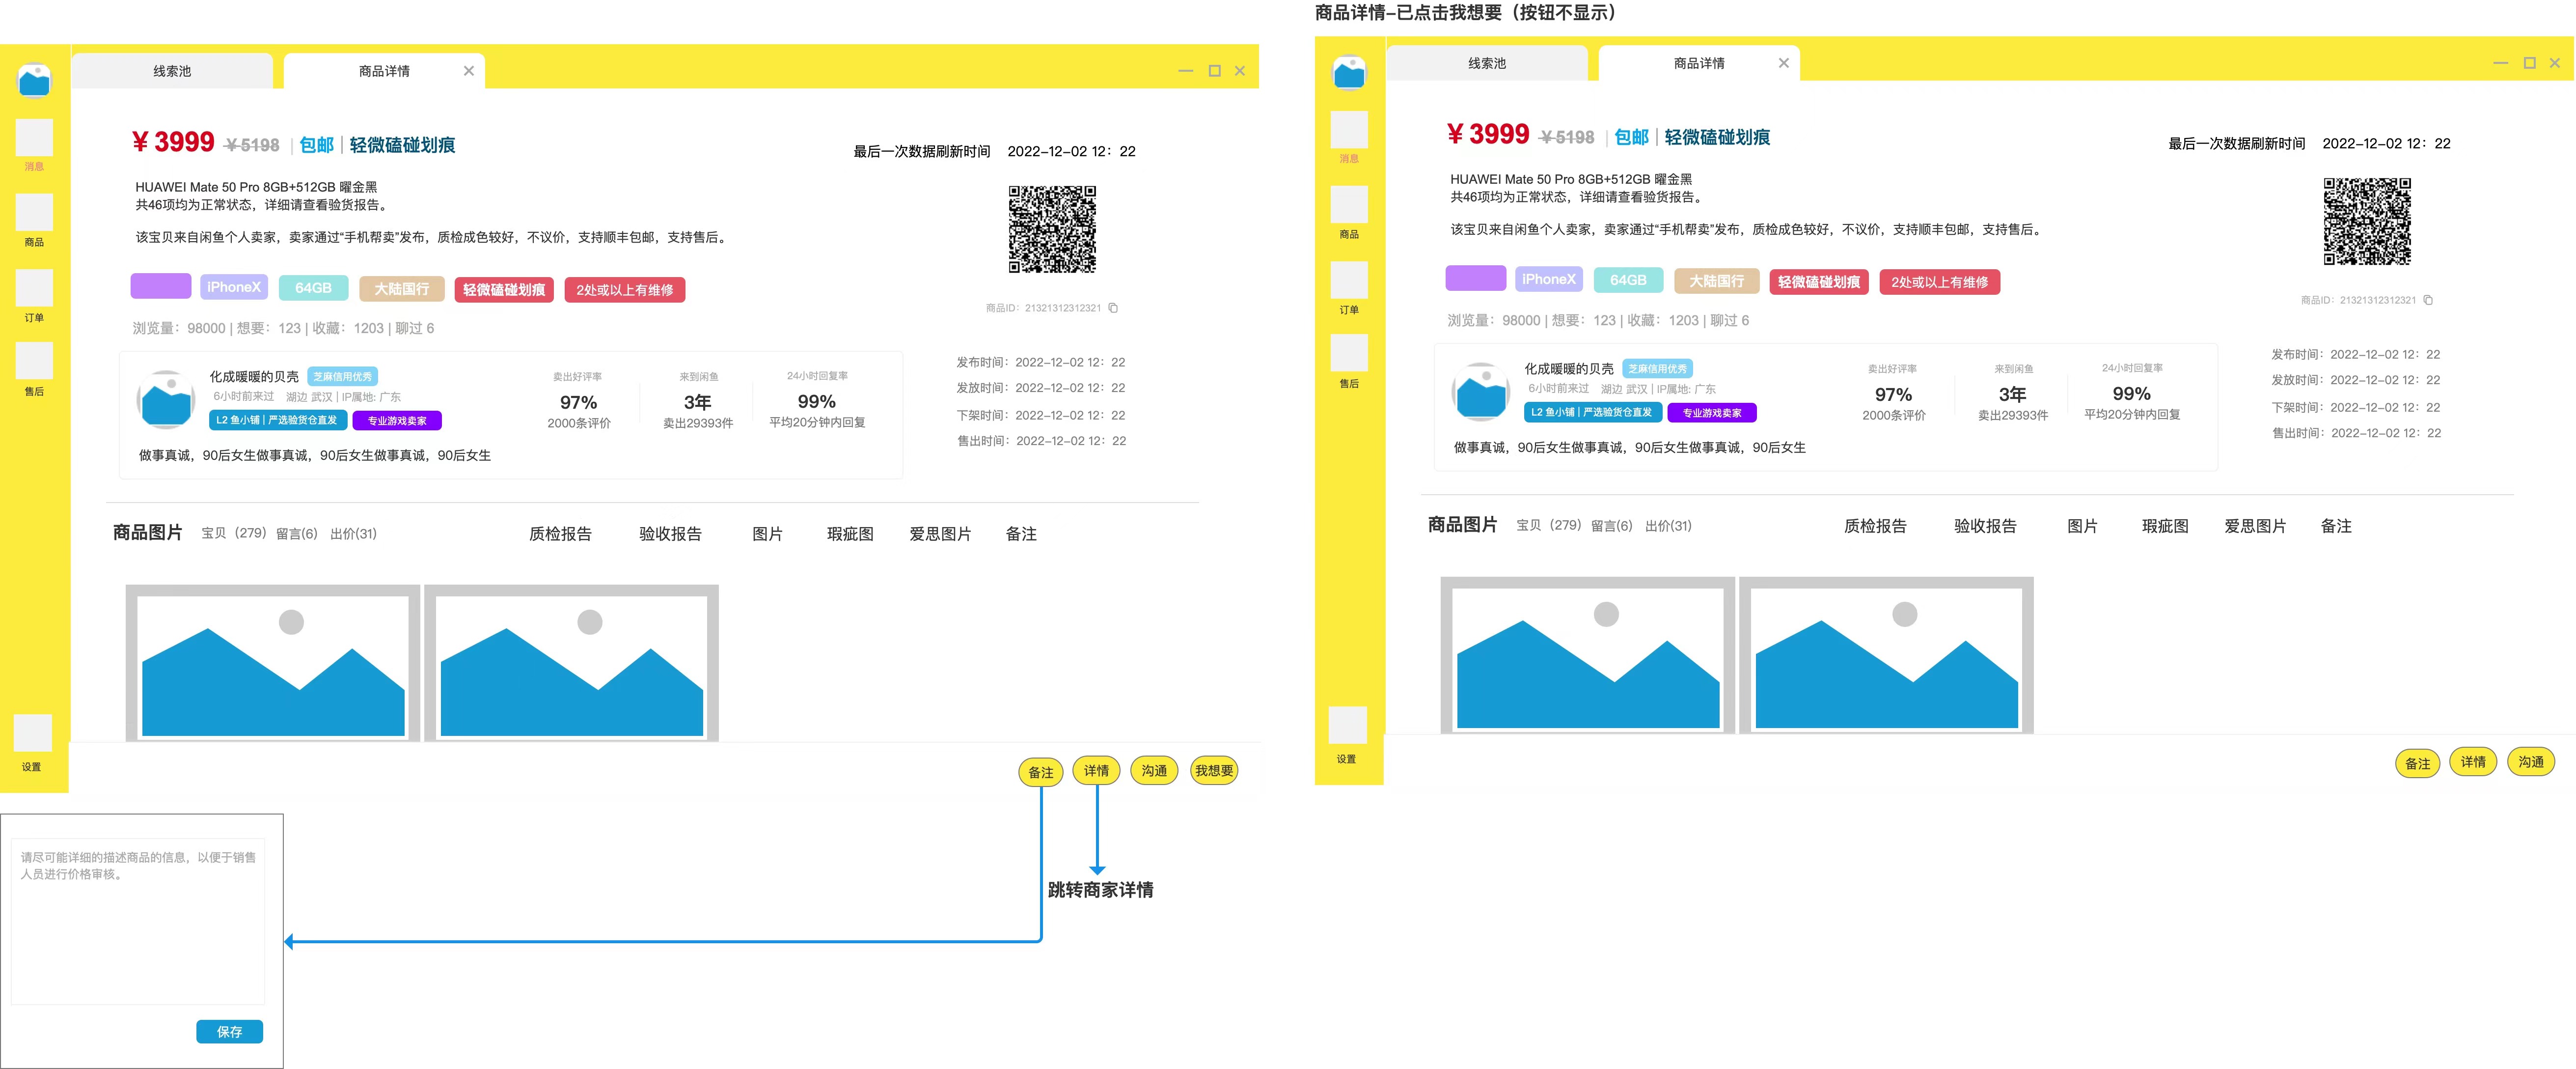Copy 商品ID using copy icon in right window
2576x1069 pixels.
coord(2428,300)
